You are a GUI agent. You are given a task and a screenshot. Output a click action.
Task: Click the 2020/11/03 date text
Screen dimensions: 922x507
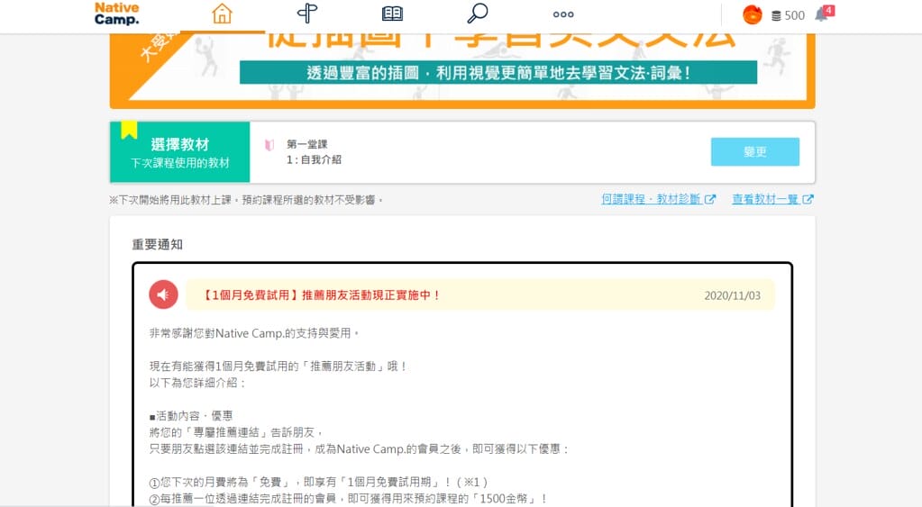[732, 295]
